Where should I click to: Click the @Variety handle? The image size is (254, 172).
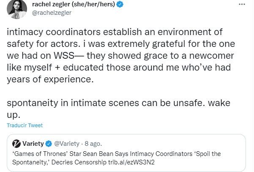(66, 143)
